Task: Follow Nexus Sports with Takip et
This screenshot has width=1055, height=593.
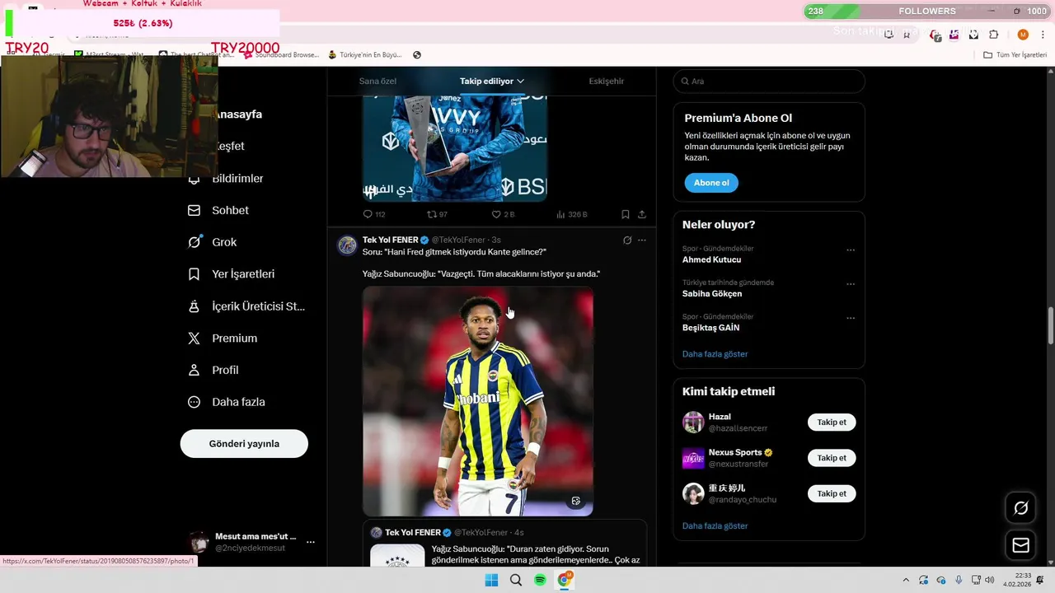Action: (x=832, y=458)
